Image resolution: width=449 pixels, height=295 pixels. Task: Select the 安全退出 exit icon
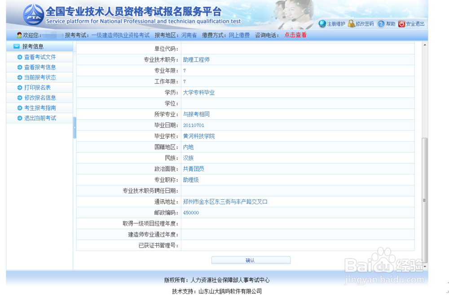point(401,23)
